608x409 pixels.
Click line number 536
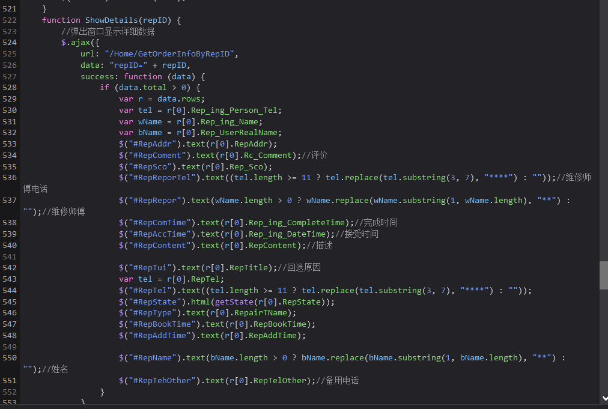click(10, 178)
